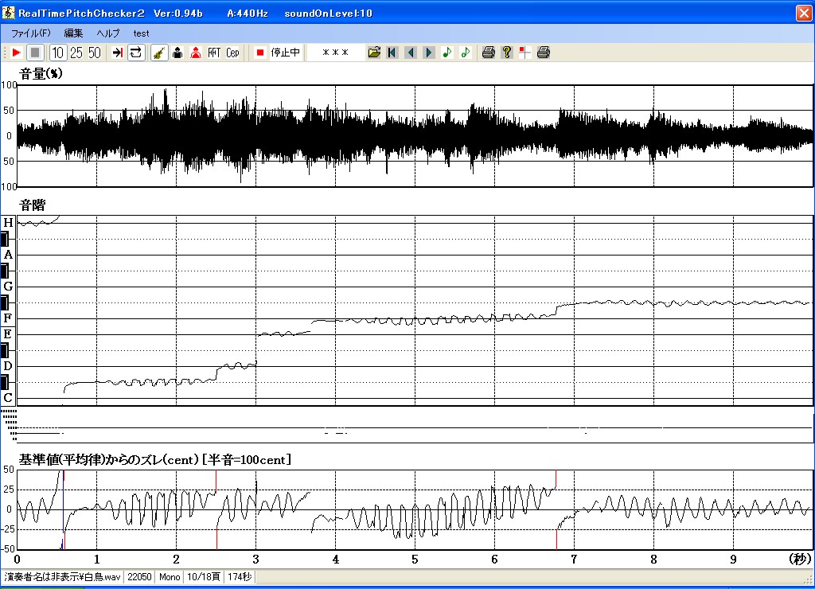815x589 pixels.
Task: Click the gray stop button
Action: point(35,53)
